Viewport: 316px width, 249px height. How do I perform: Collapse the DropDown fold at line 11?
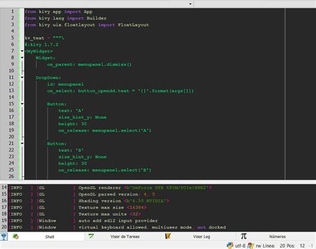22,77
